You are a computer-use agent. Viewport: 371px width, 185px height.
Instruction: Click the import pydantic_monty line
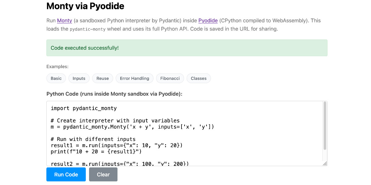coord(83,108)
